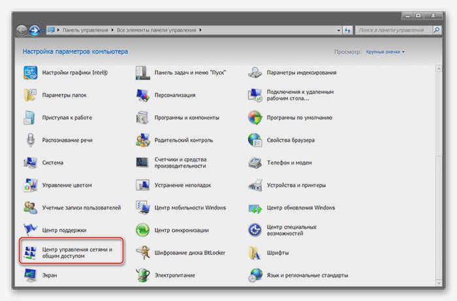Open the Speech Recognition microphone icon

coord(30,140)
